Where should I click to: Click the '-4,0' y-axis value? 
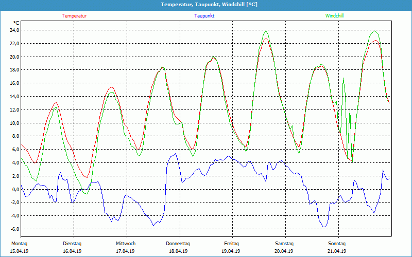(x=15, y=215)
